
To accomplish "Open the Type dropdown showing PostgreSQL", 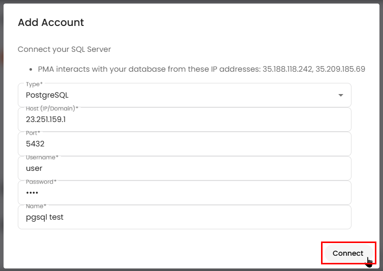I will click(x=178, y=95).
